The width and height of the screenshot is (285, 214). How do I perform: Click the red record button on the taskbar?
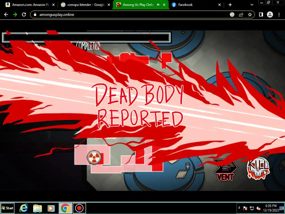pos(79,208)
